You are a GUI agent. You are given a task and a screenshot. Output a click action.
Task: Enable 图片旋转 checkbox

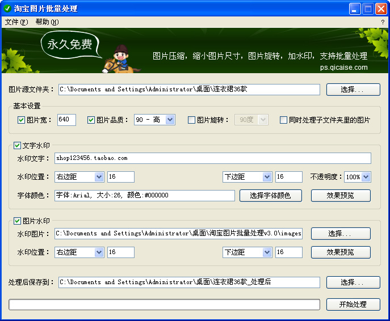[x=191, y=120]
